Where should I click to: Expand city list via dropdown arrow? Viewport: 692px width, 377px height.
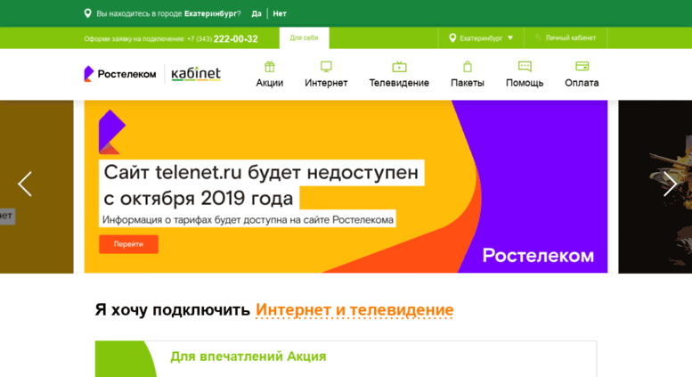[x=510, y=38]
